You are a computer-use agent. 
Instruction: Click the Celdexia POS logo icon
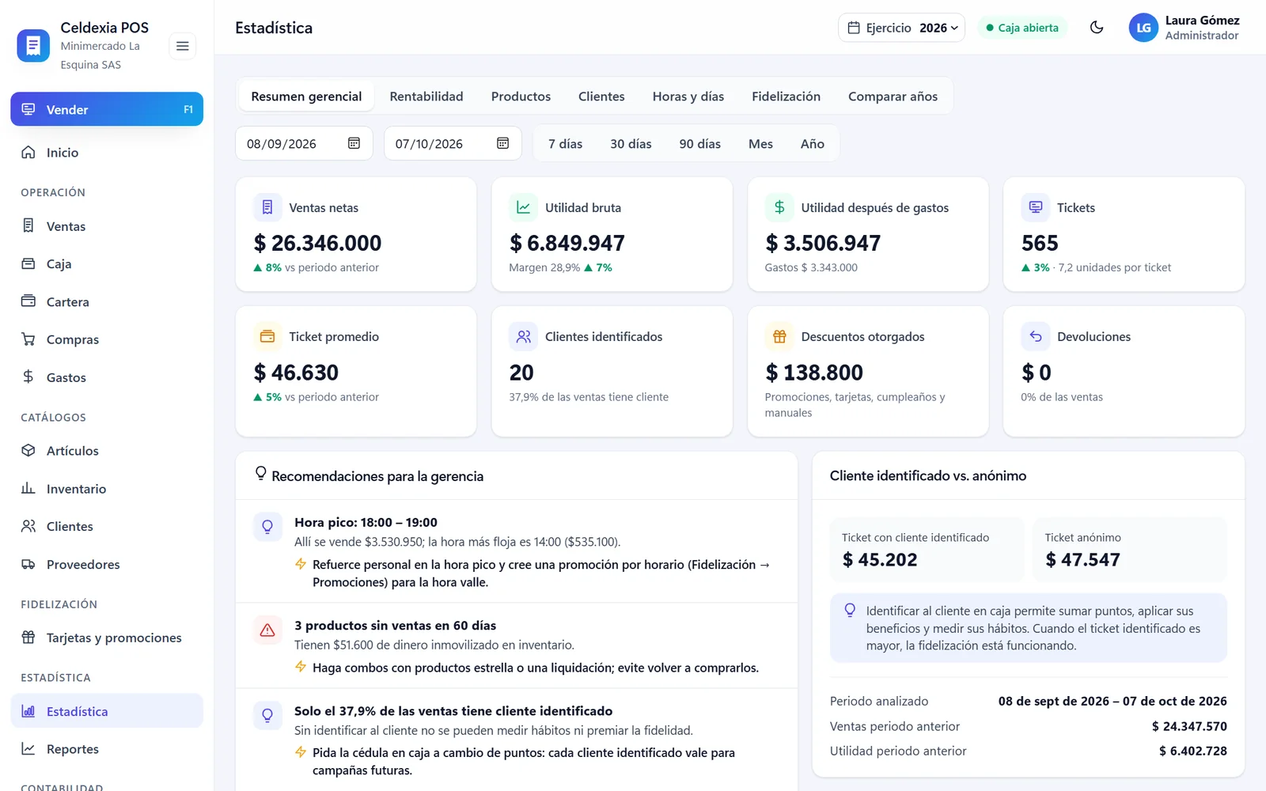[x=33, y=46]
